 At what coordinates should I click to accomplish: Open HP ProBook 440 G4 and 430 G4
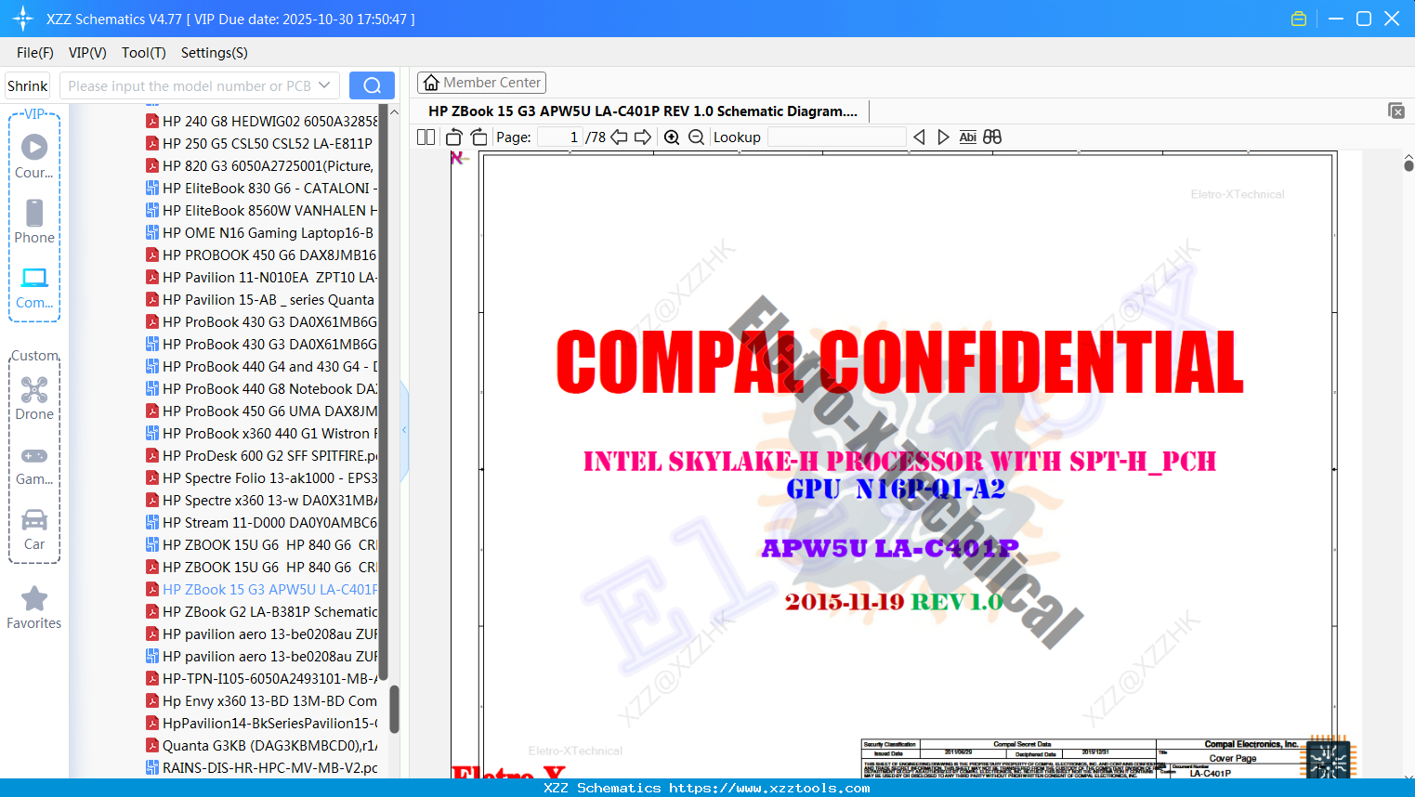click(x=262, y=366)
